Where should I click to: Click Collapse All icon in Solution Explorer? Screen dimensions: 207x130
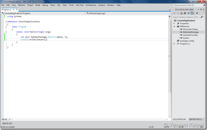(185, 13)
